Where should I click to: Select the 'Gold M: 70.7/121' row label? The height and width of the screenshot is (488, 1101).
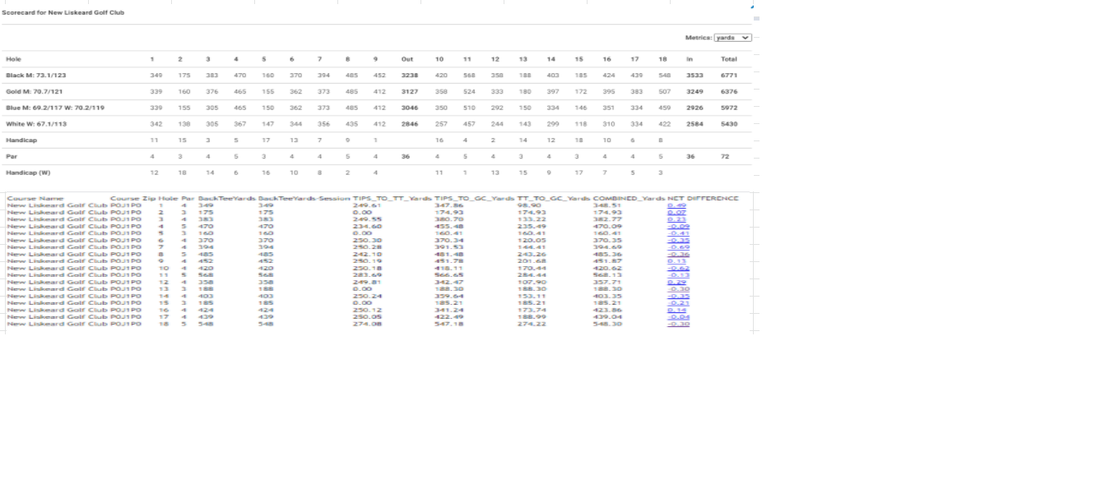tap(35, 91)
